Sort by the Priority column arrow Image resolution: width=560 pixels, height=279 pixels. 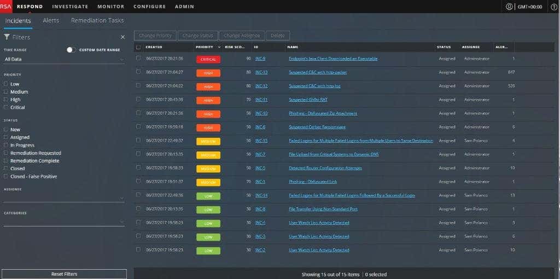[219, 47]
